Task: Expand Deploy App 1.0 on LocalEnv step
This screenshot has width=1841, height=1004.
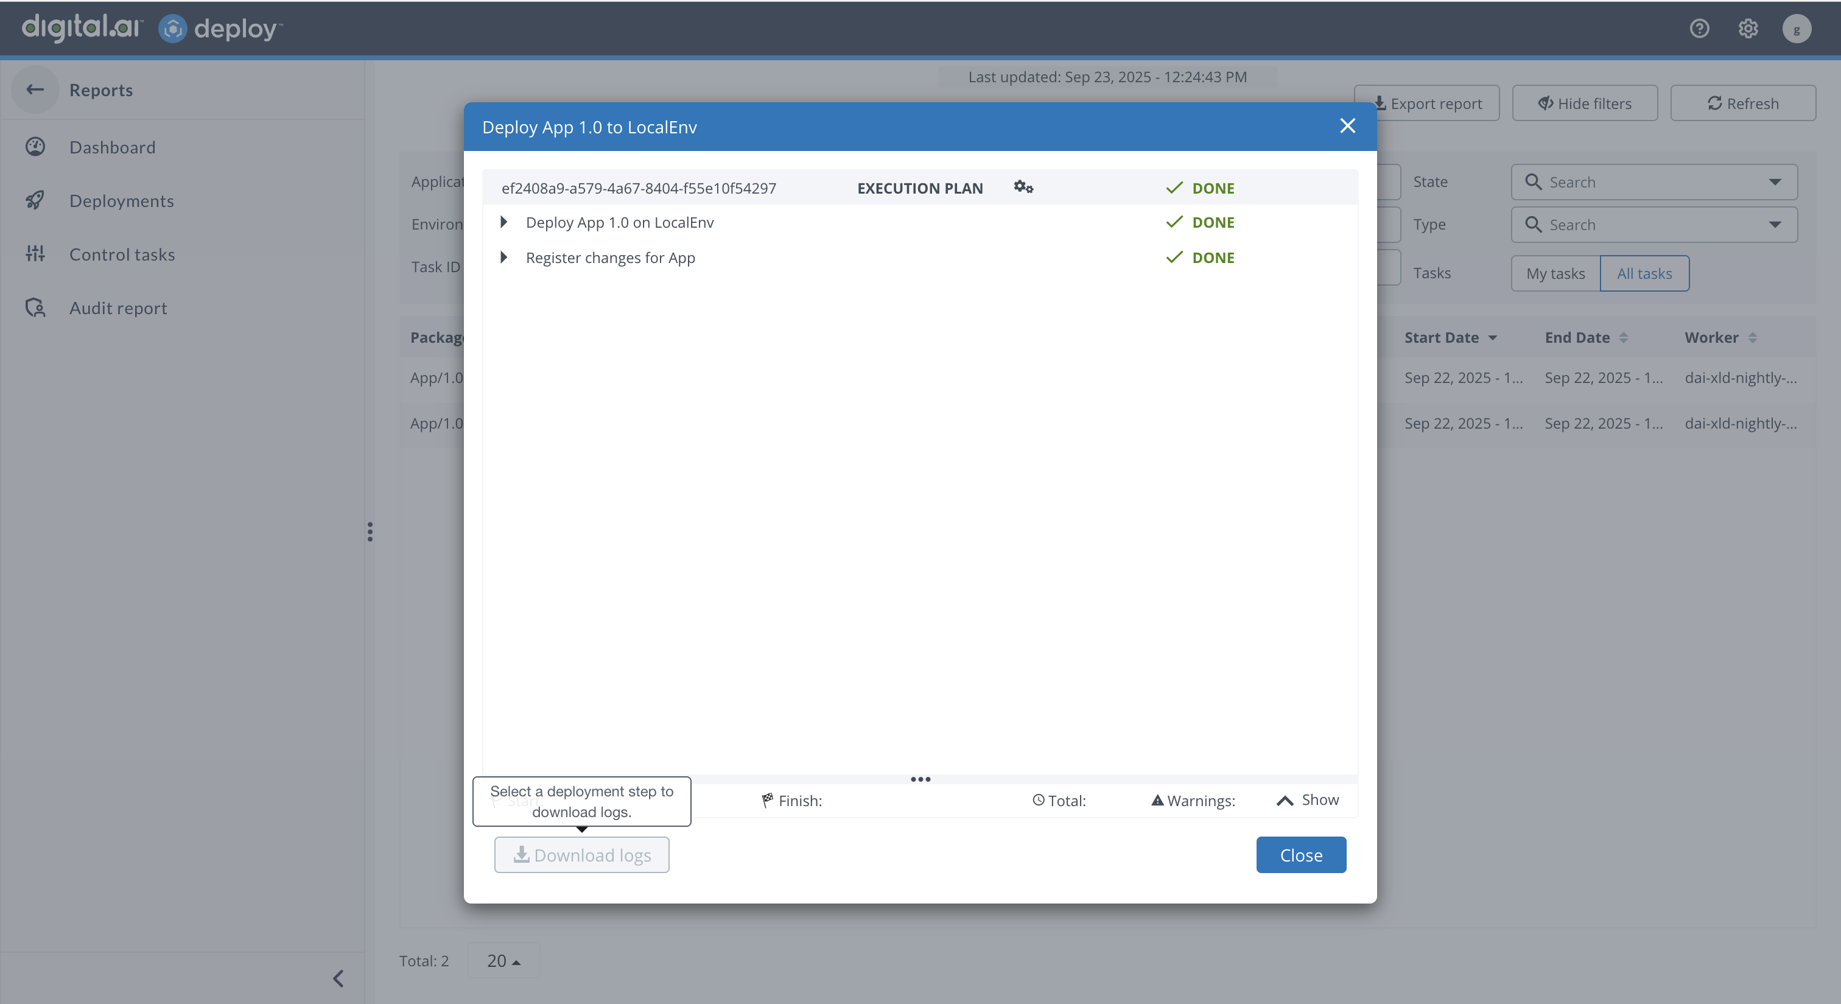Action: (504, 222)
